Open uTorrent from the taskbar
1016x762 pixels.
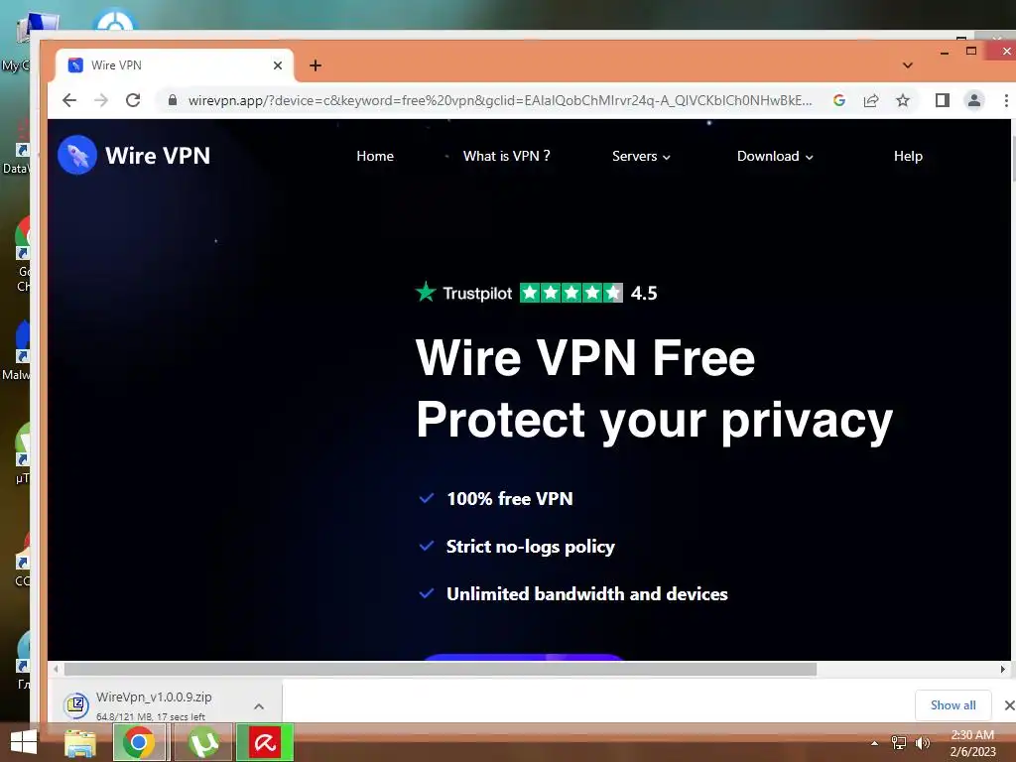[203, 742]
